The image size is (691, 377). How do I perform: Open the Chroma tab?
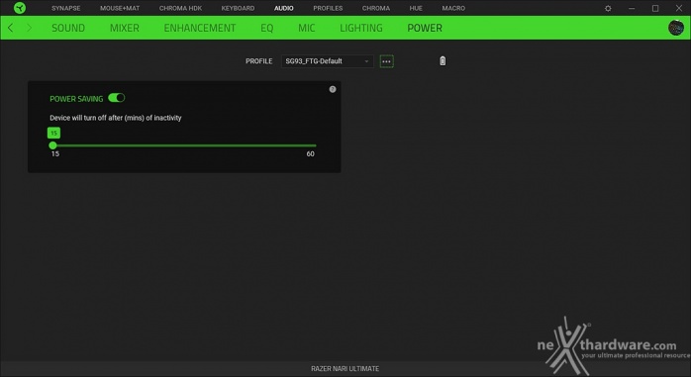pos(376,8)
